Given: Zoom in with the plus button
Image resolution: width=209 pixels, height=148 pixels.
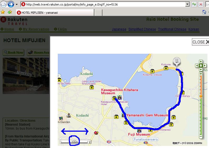Looking at the screenshot, I should pos(201,74).
